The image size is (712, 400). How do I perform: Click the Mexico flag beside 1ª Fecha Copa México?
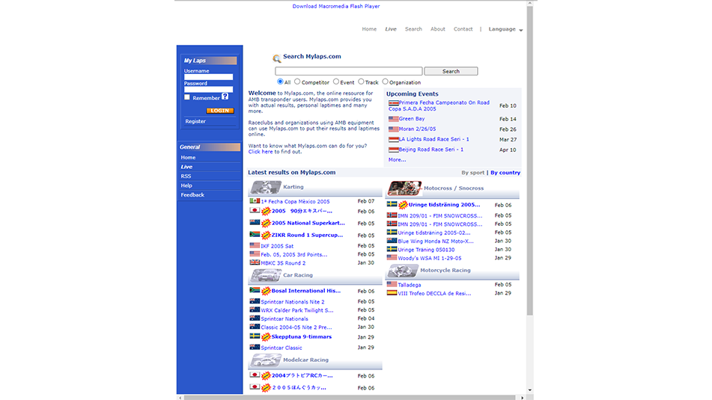(255, 201)
